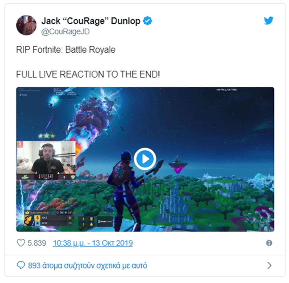Expand conversation with right chevron arrow

pyautogui.click(x=269, y=265)
